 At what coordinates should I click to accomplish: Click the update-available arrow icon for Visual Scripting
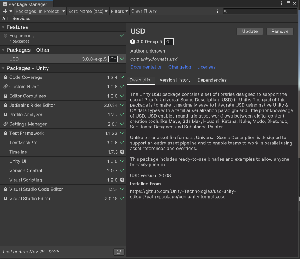coord(122,180)
